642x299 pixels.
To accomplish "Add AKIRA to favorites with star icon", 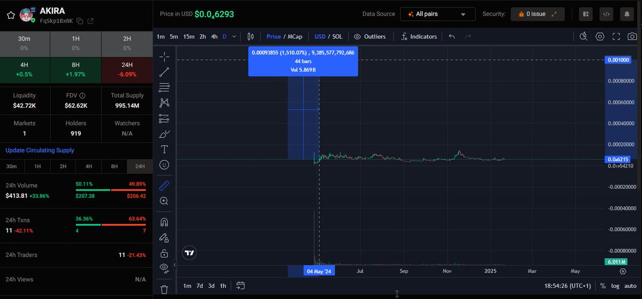I will (11, 15).
